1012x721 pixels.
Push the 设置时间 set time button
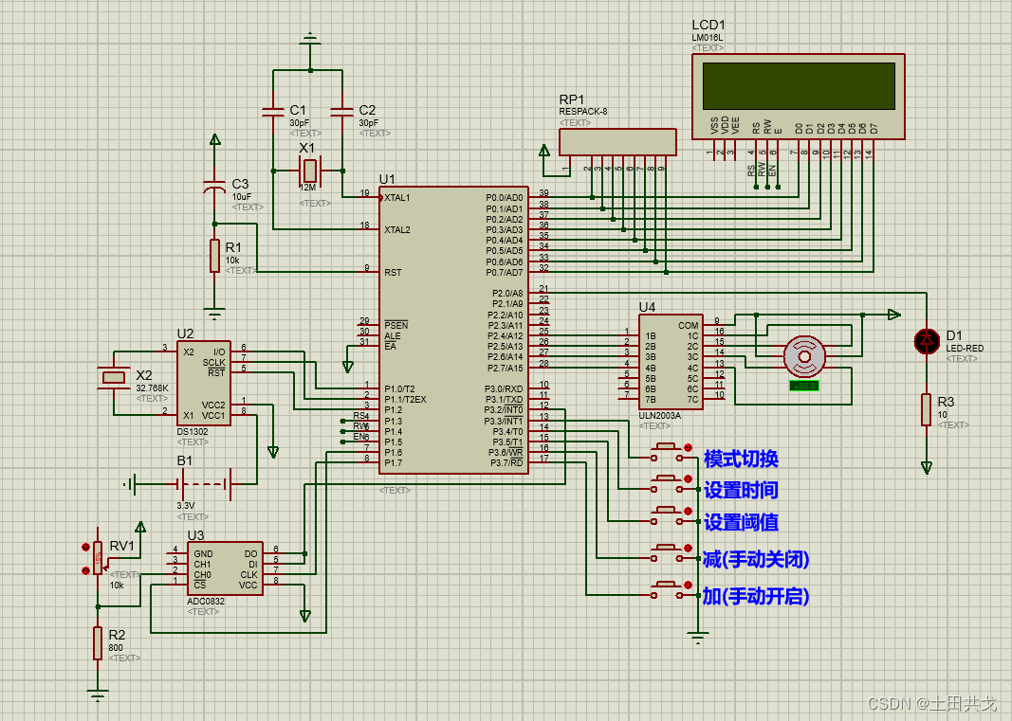click(x=666, y=484)
